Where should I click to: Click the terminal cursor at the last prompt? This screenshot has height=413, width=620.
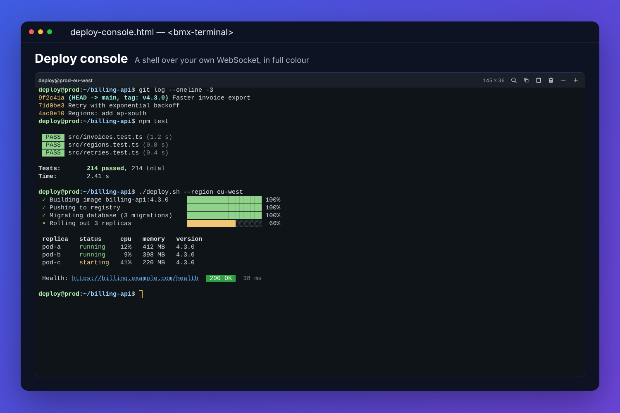pos(141,294)
